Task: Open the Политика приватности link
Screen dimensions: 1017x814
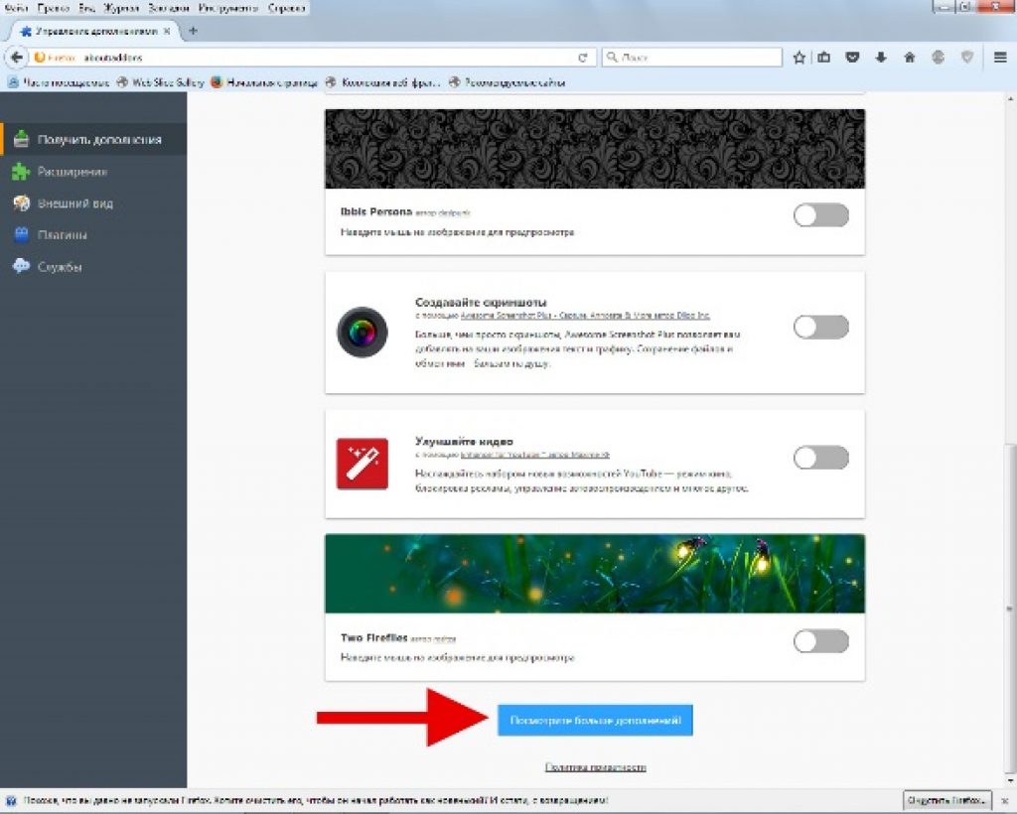Action: pos(596,767)
